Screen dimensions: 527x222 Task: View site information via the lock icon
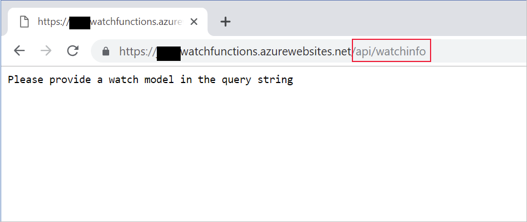(106, 51)
